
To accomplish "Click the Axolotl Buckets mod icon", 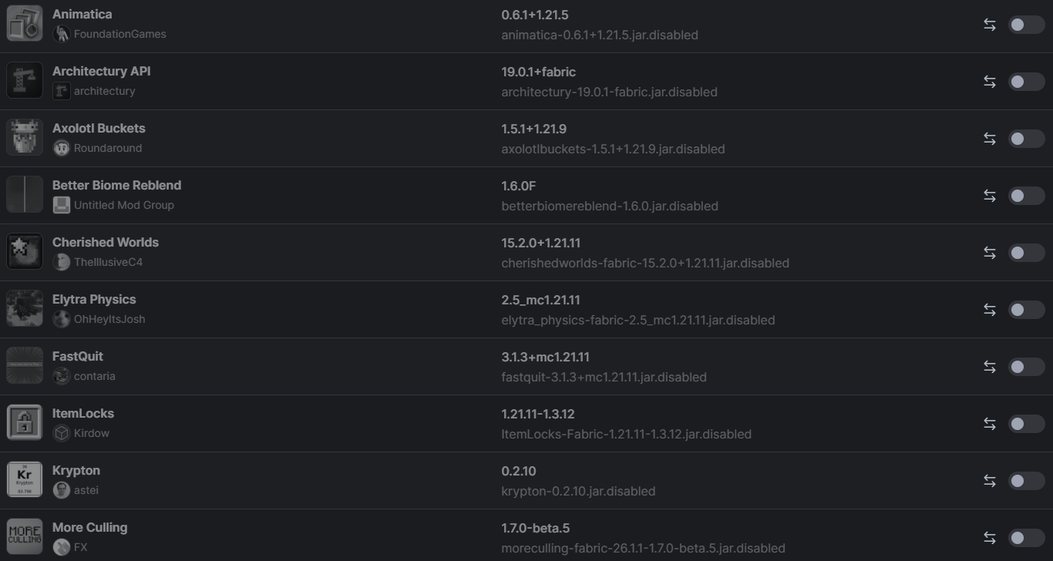I will tap(25, 137).
